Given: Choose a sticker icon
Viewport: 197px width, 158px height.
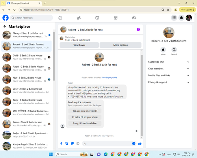Looking at the screenshot, I should point(72,143).
